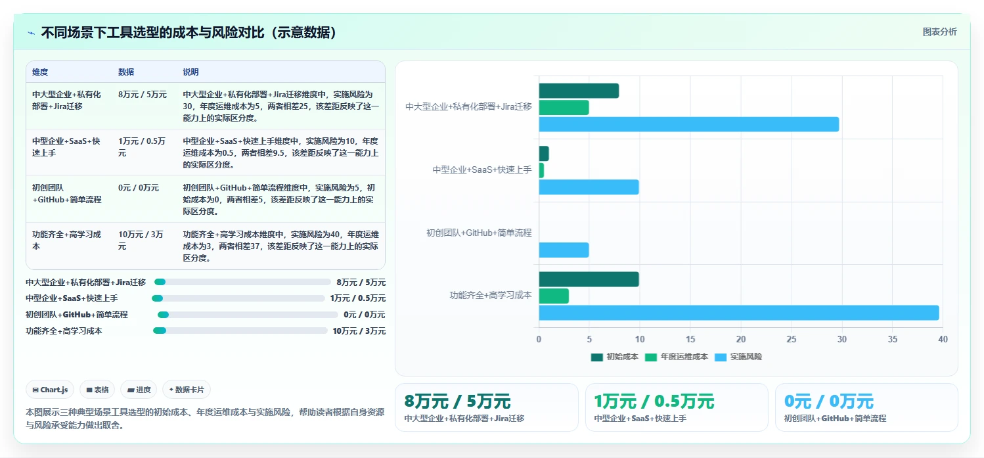
Task: Click 实施风险 bar for 功能齐全+高学习成本
Action: 739,313
